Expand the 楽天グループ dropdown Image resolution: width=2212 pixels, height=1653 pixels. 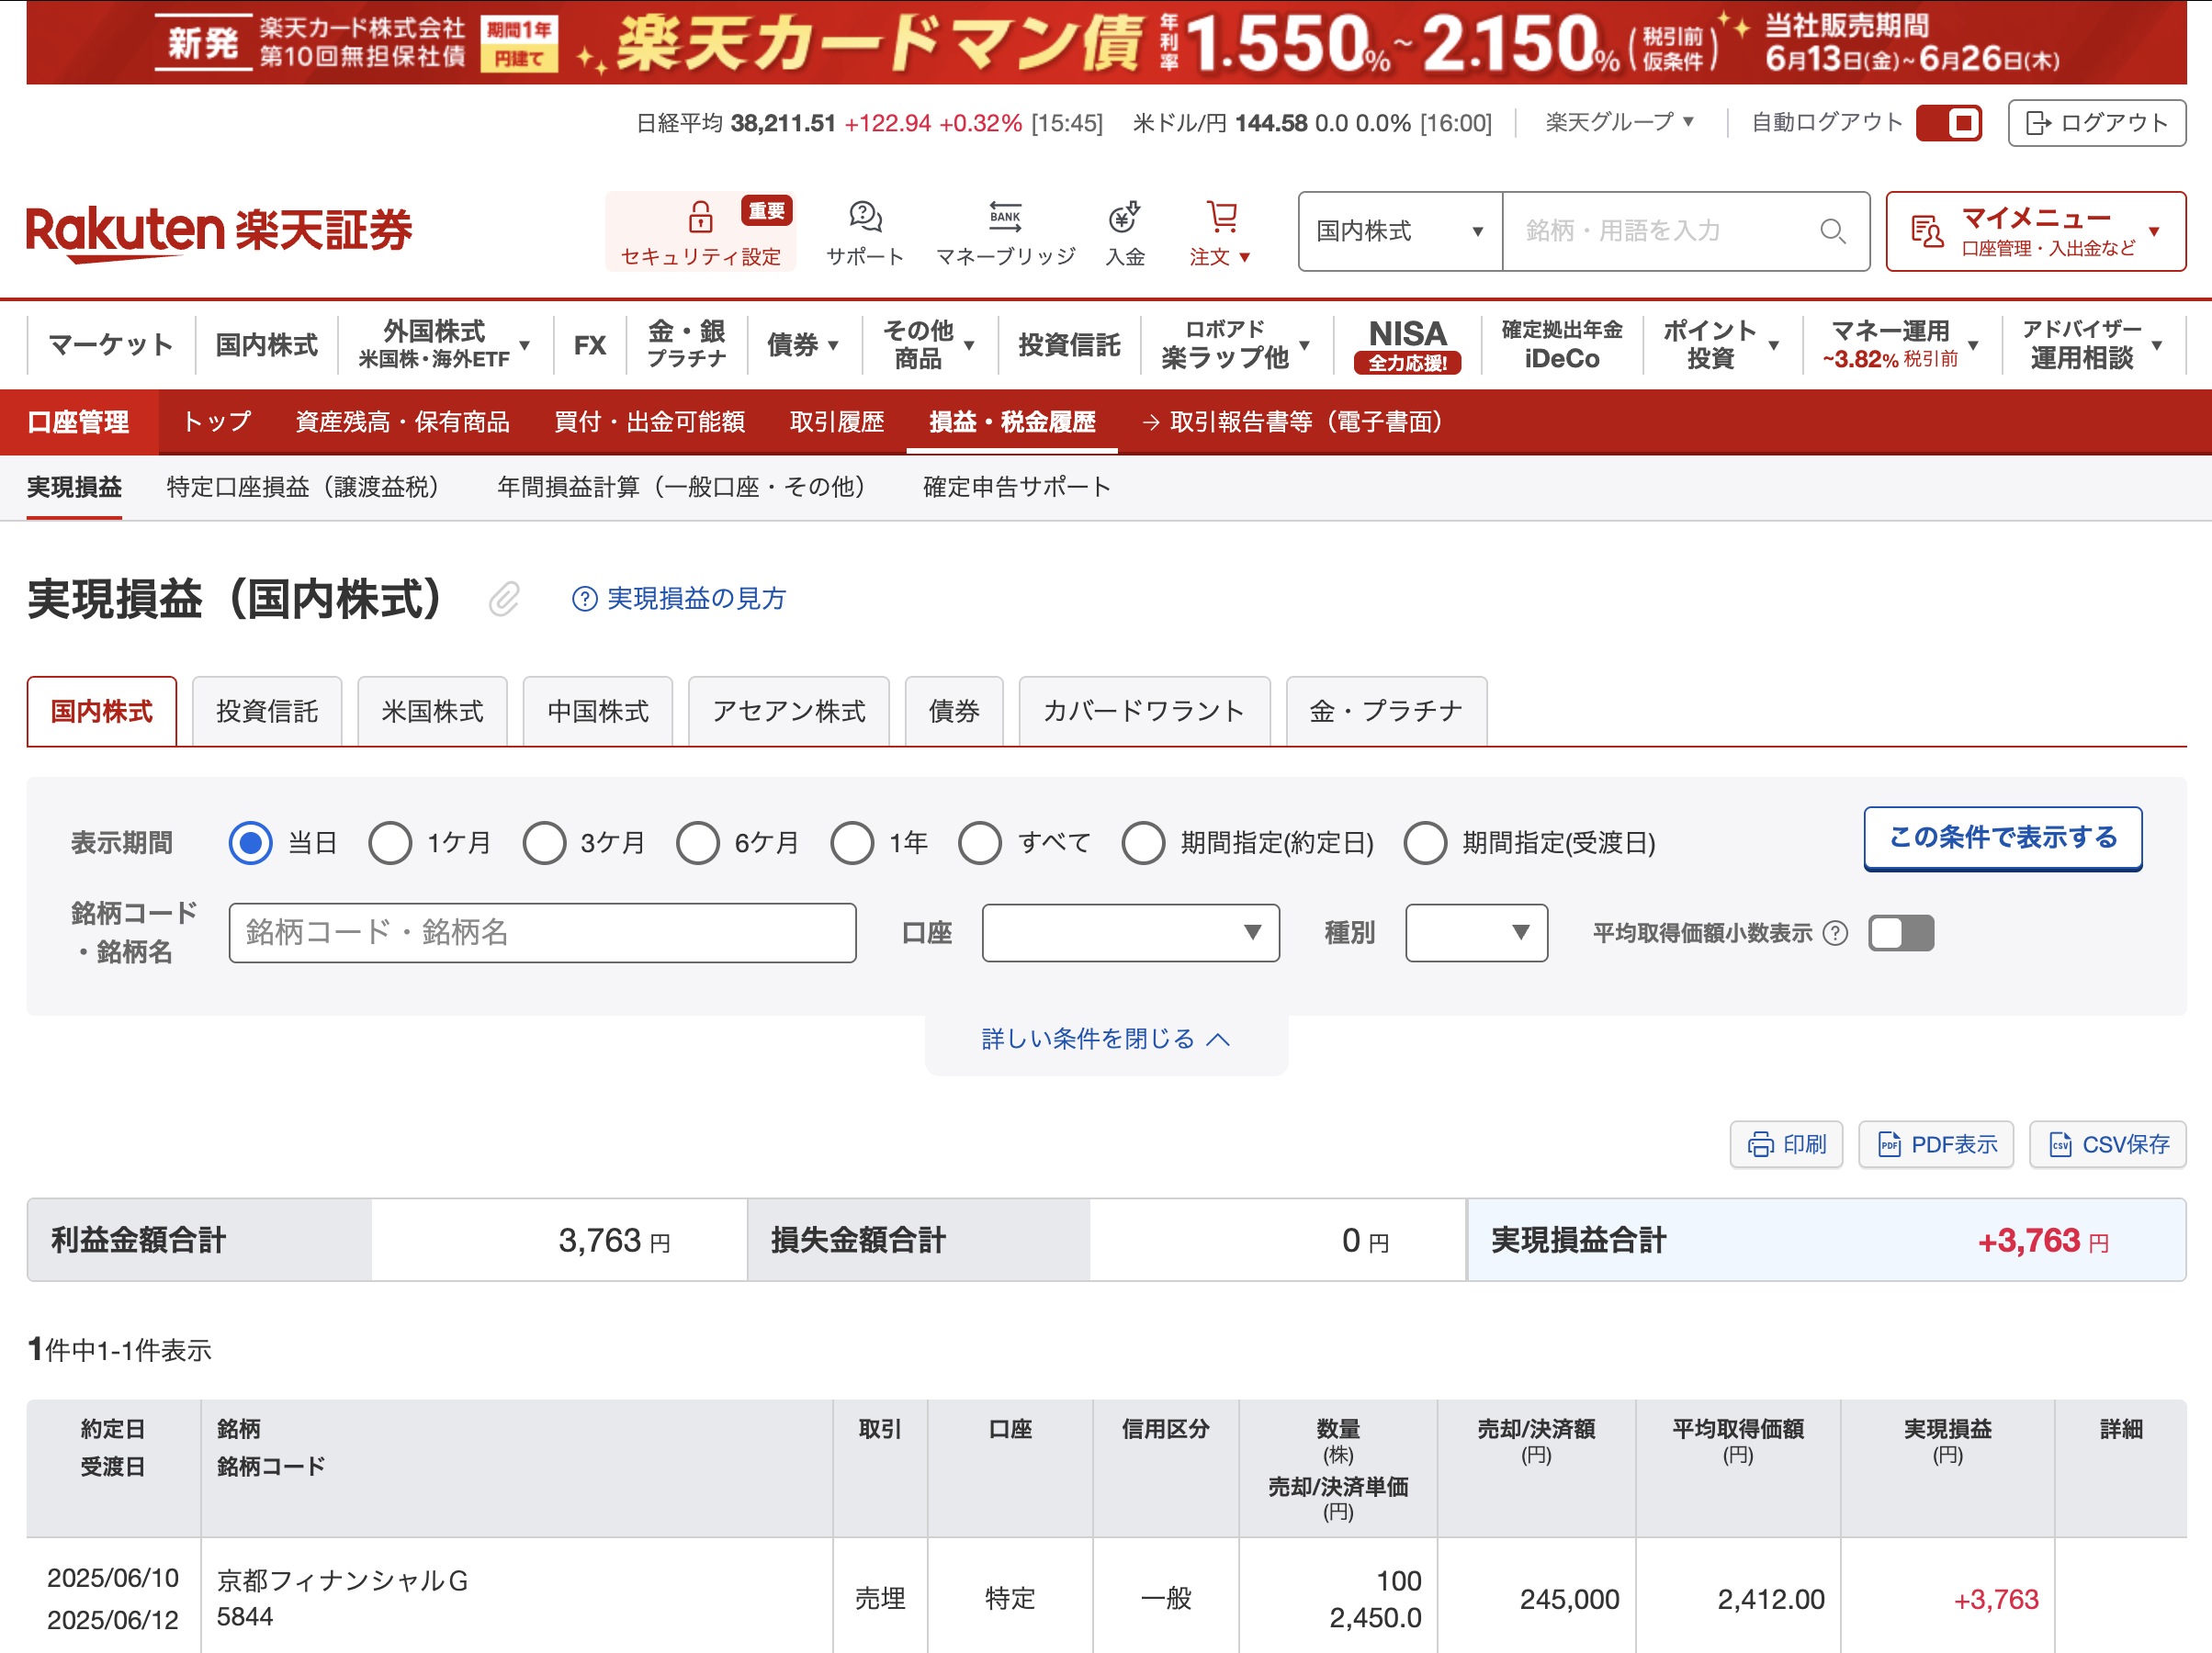(x=1620, y=122)
